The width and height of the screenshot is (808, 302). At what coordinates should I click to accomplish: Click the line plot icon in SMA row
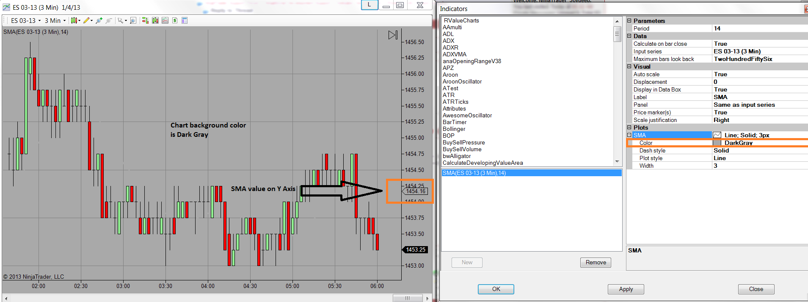click(717, 135)
